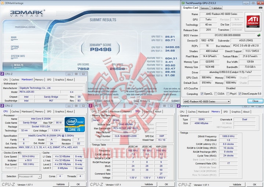This screenshot has width=264, height=187.
Task: Click Validate in CPU-Z processor window
Action: [60, 184]
